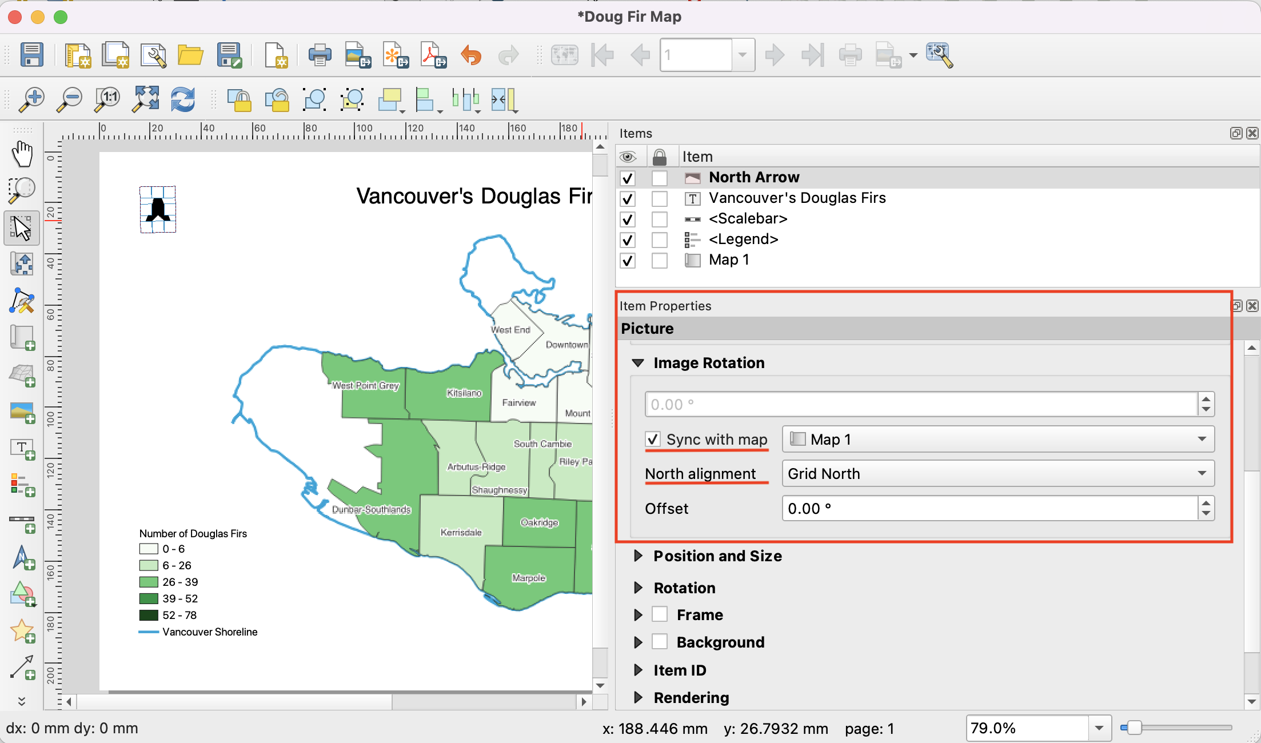Click the Add Legend tool

point(22,484)
